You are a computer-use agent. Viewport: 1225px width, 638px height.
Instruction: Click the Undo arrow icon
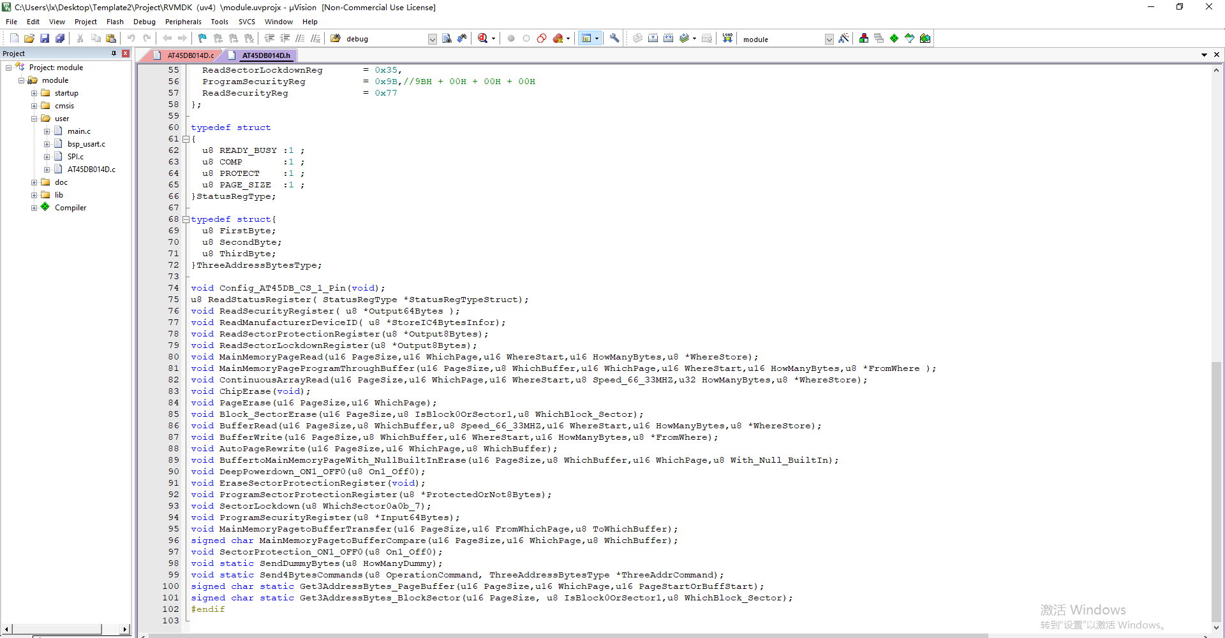[131, 39]
